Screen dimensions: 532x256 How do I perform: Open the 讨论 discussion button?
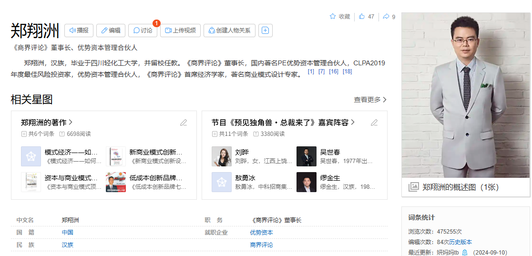143,31
